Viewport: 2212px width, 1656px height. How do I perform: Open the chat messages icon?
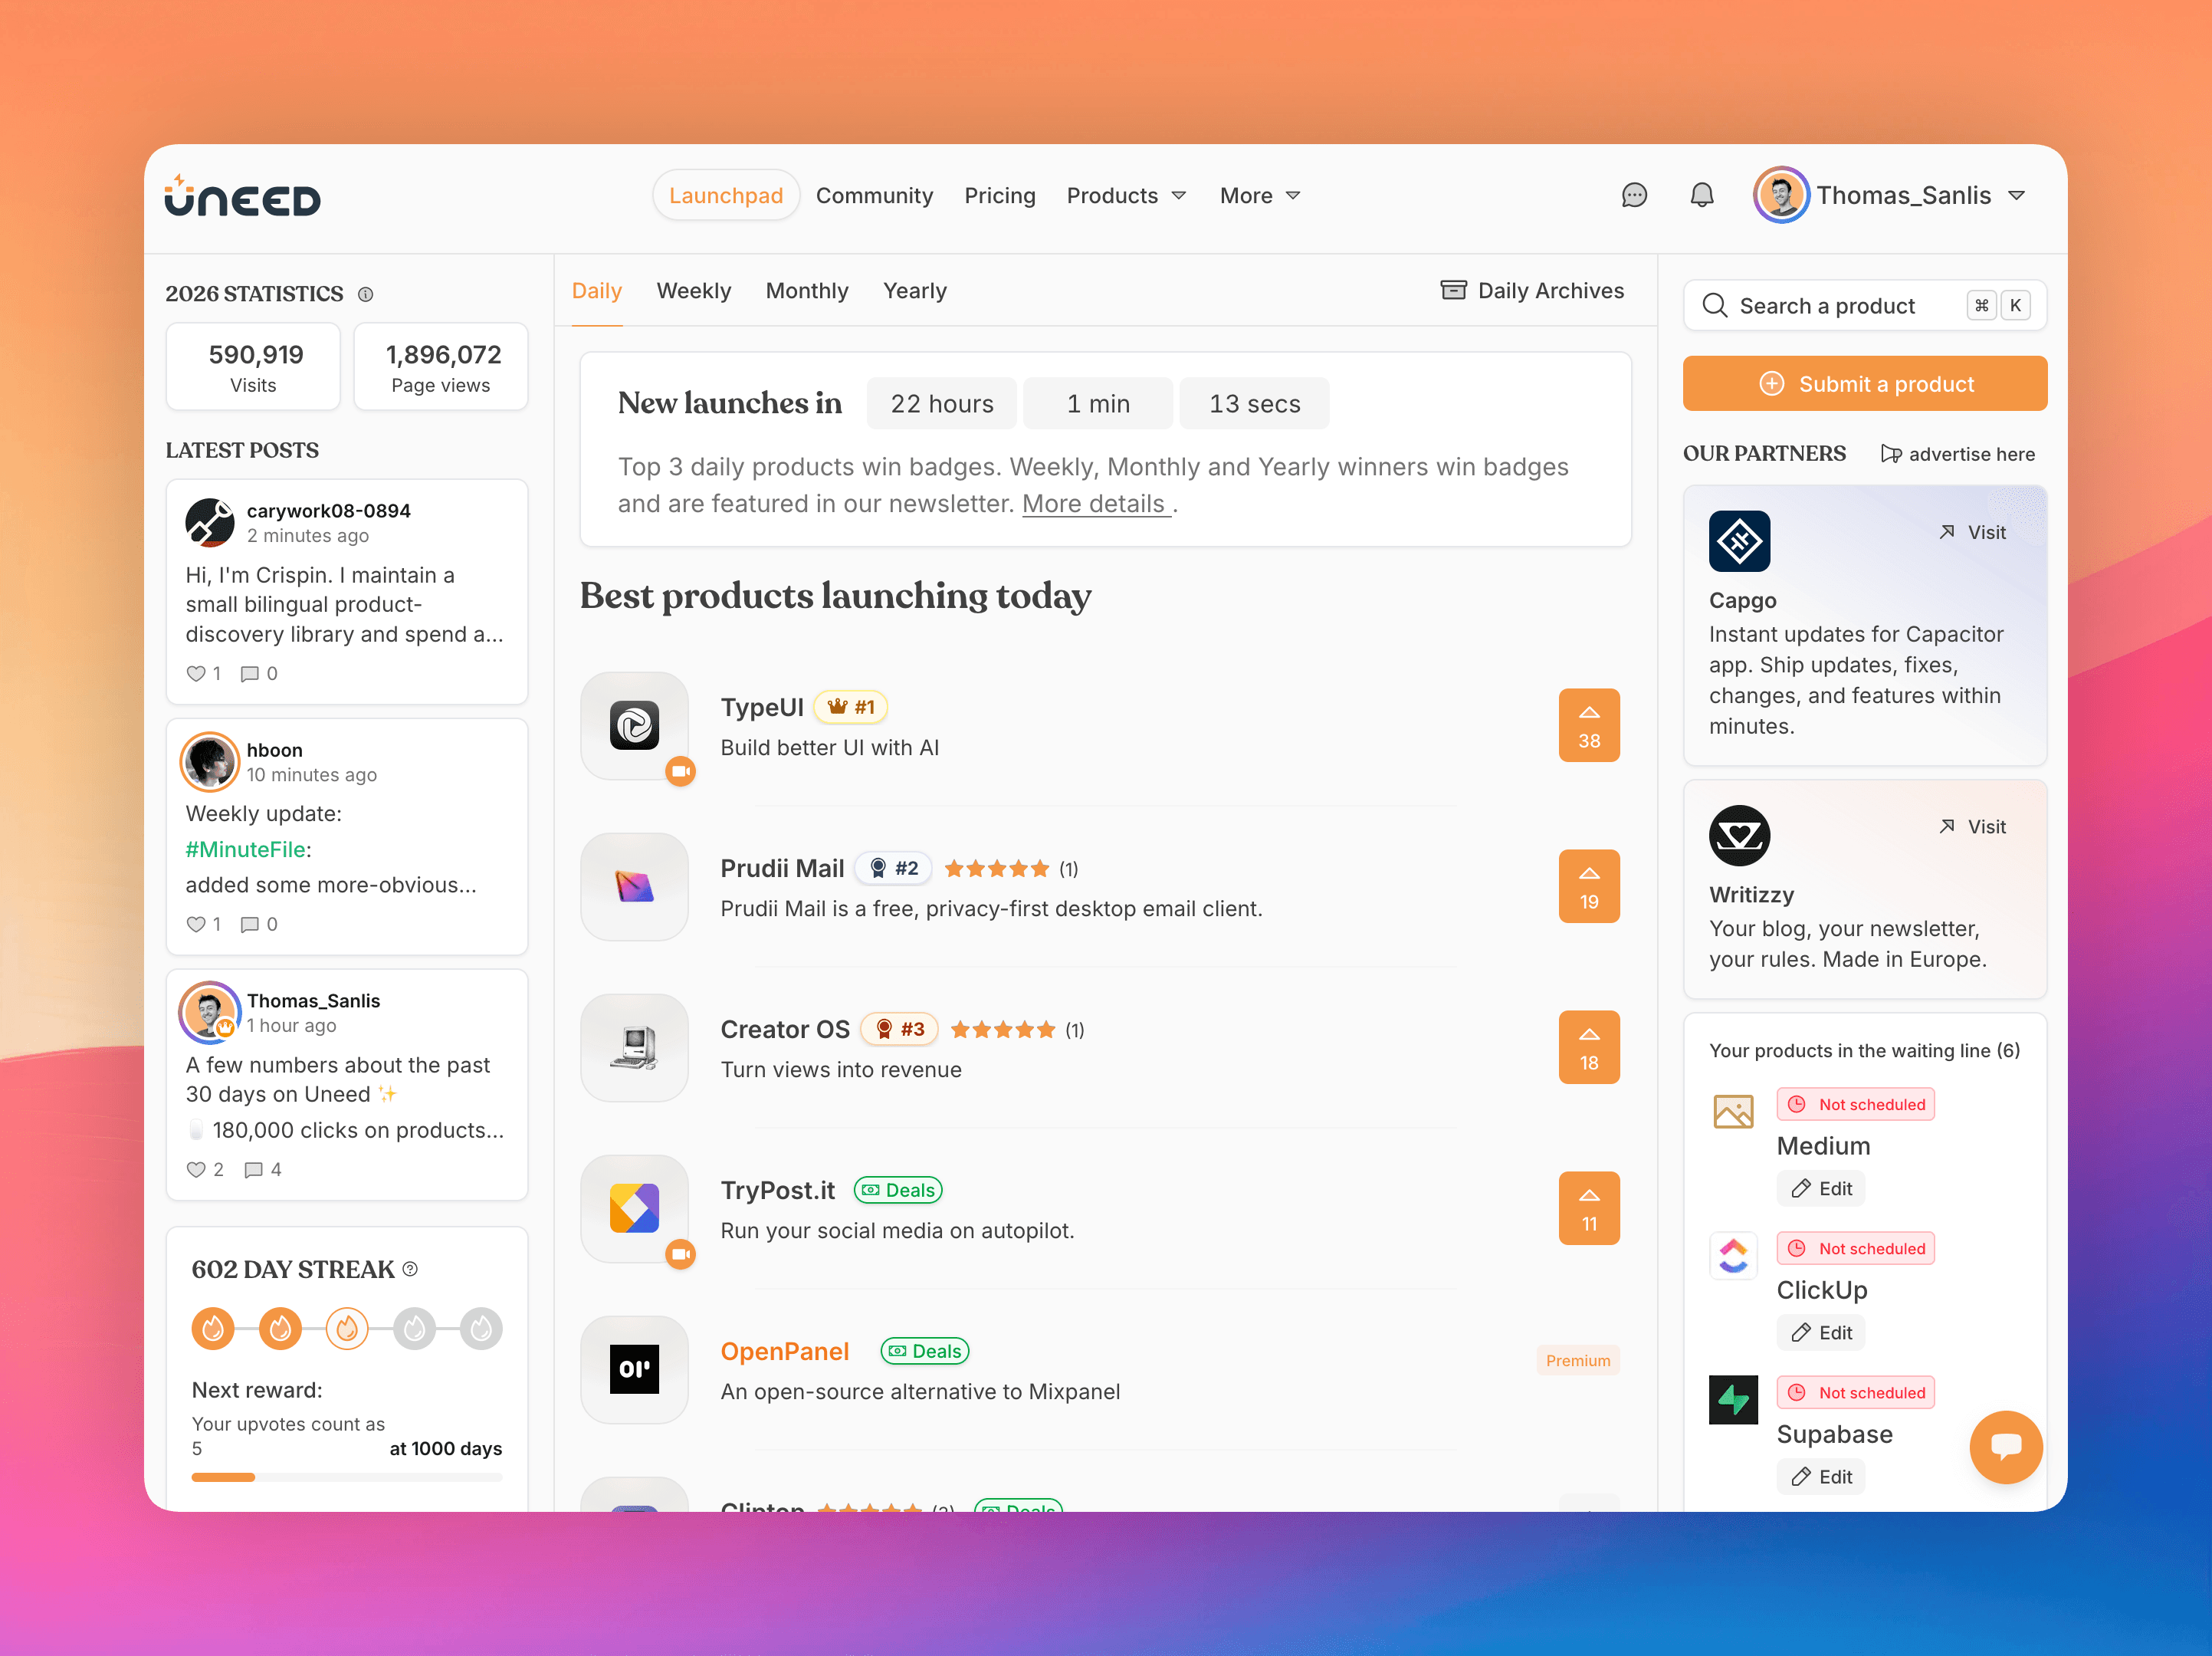point(1634,195)
